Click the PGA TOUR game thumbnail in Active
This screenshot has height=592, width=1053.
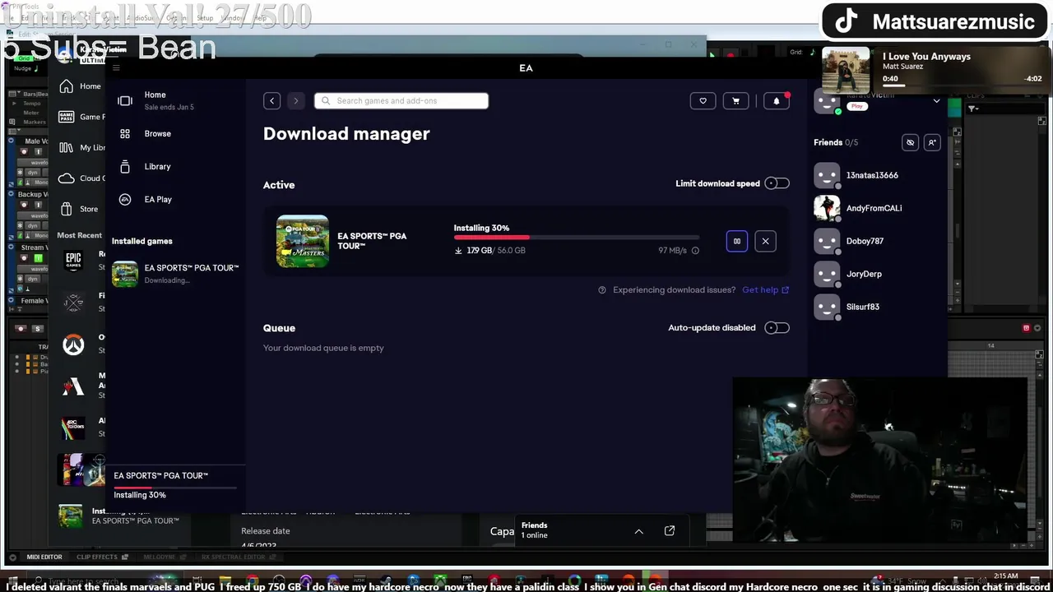pyautogui.click(x=302, y=241)
